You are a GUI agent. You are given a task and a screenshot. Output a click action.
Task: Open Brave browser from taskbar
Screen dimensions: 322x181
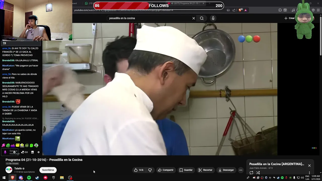12,178
